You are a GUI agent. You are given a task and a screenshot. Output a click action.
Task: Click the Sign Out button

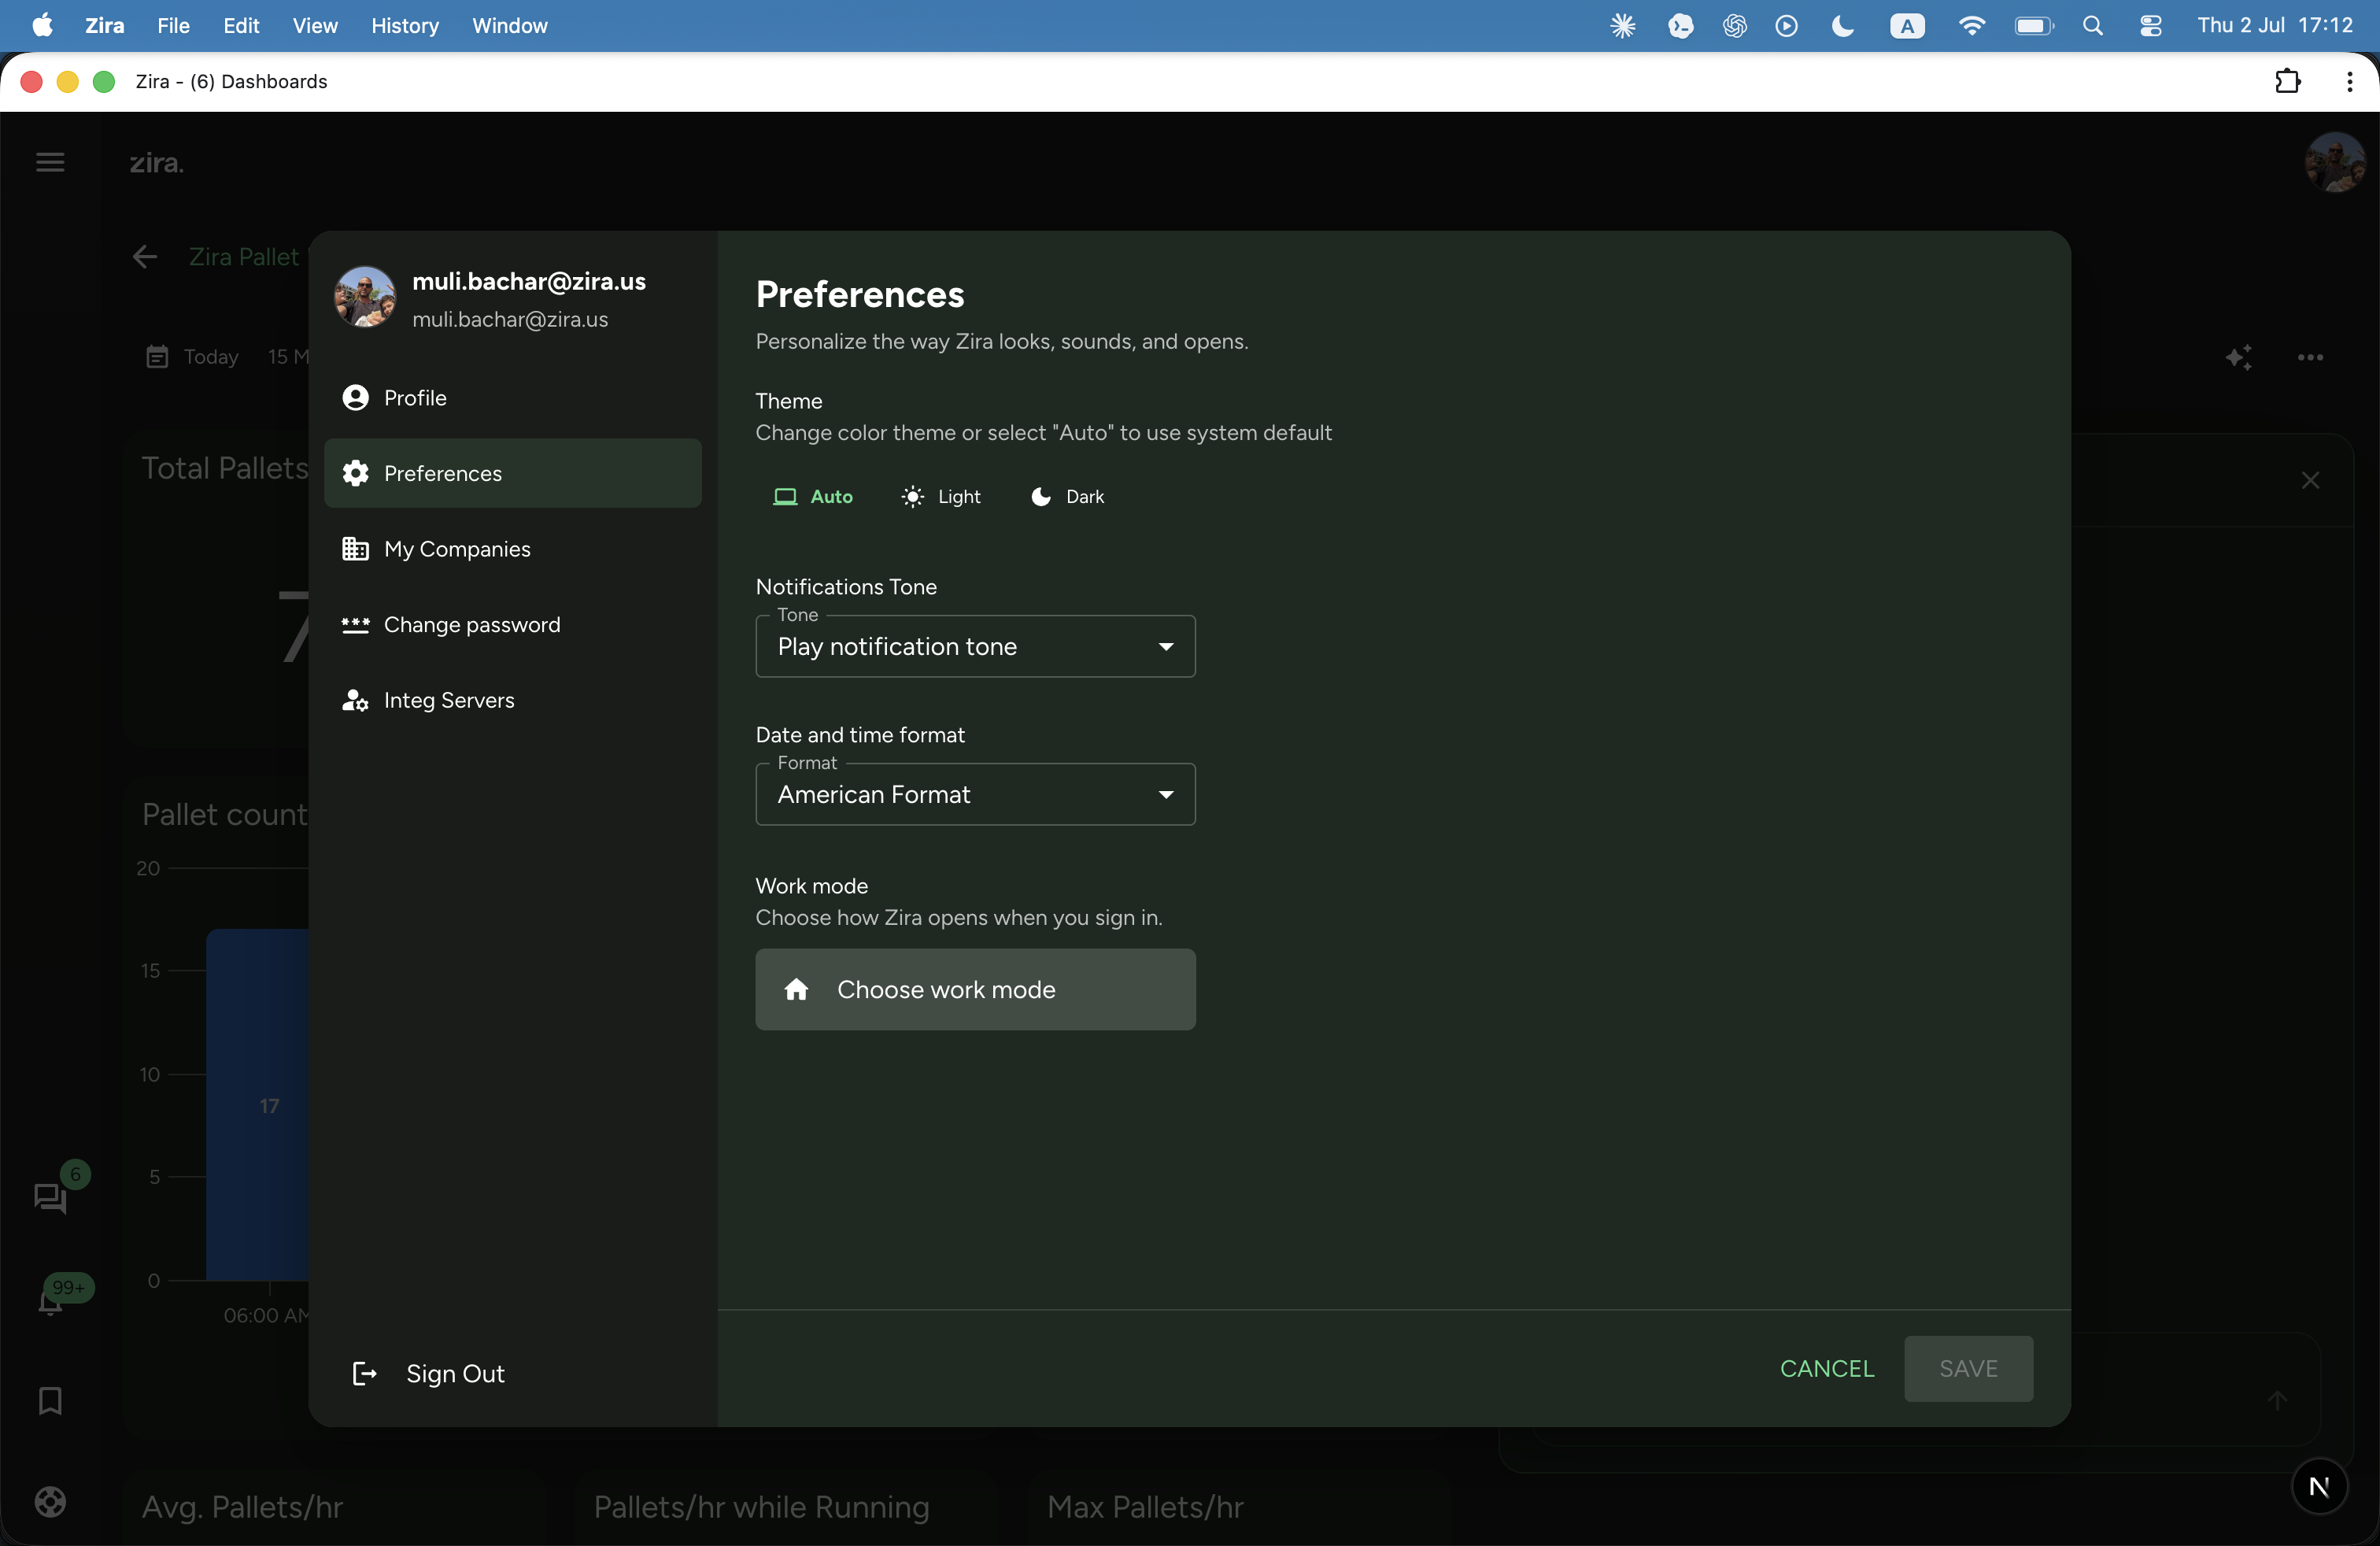(428, 1373)
